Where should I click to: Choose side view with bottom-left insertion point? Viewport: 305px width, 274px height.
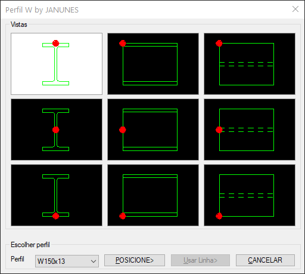coord(153,195)
